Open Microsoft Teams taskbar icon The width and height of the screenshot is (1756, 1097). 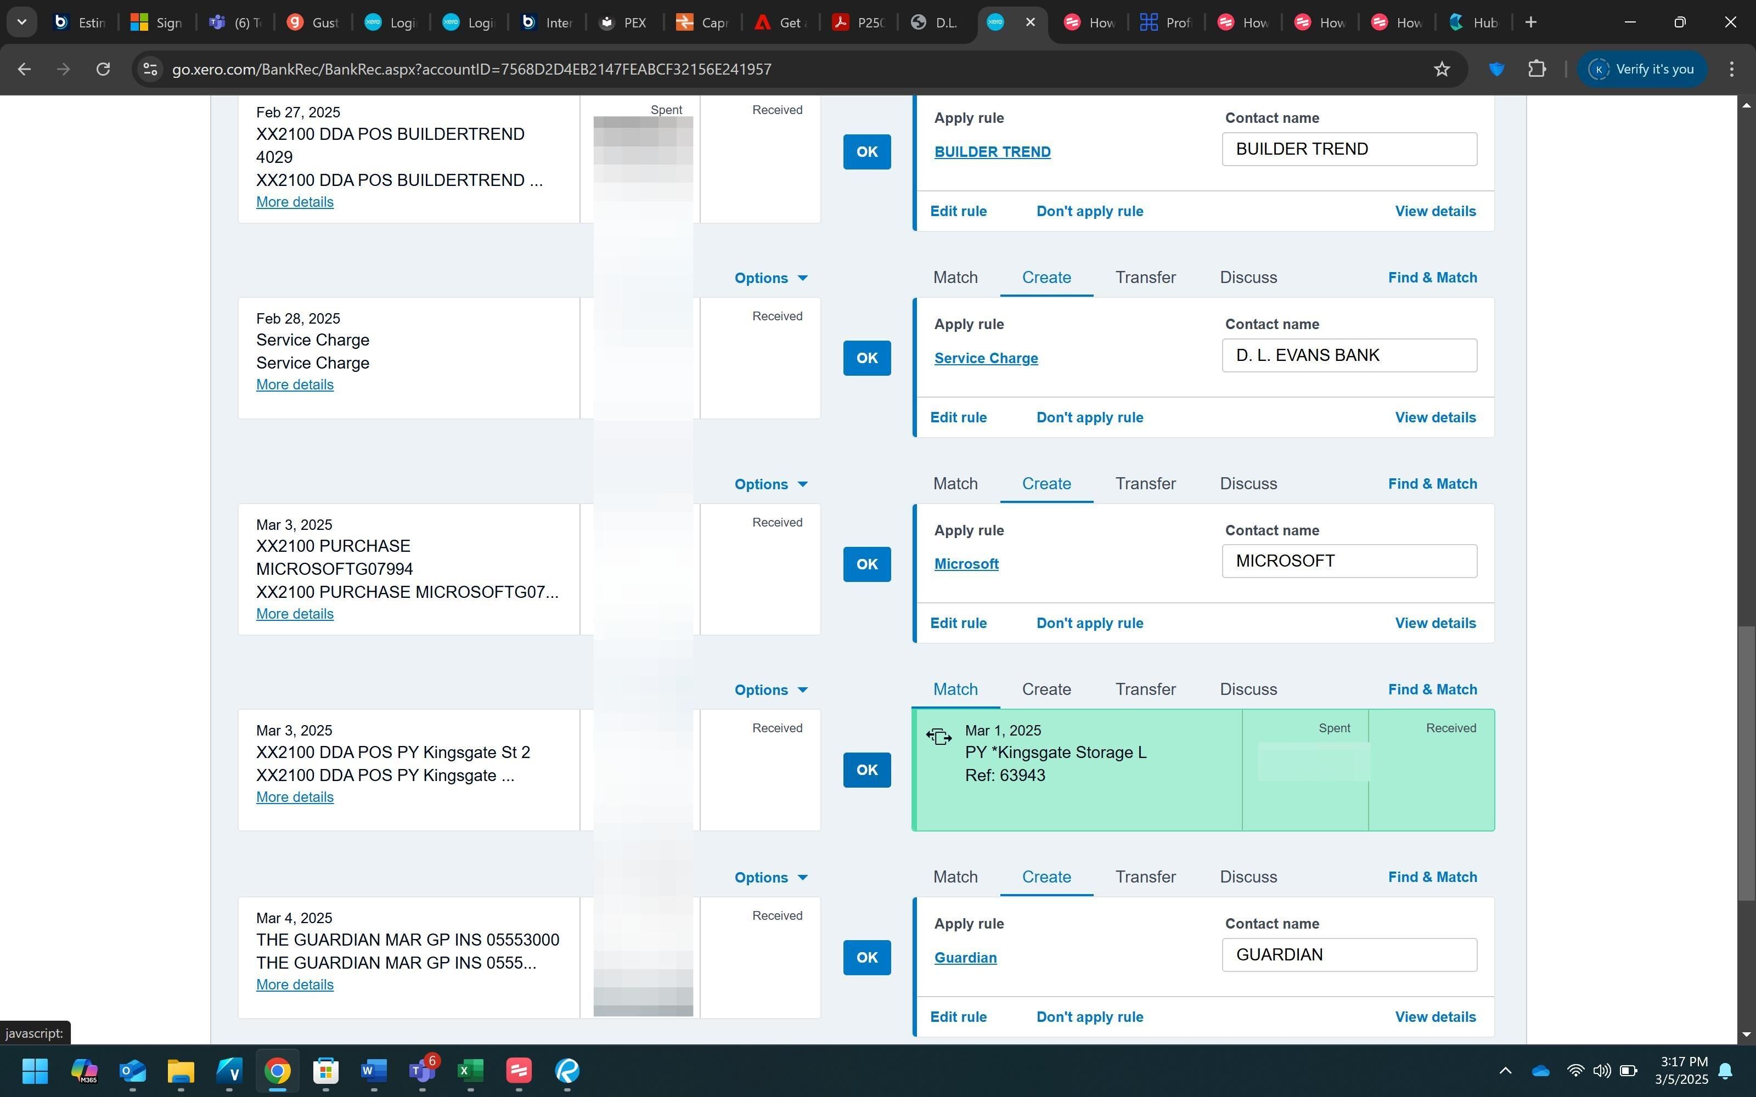click(x=421, y=1070)
